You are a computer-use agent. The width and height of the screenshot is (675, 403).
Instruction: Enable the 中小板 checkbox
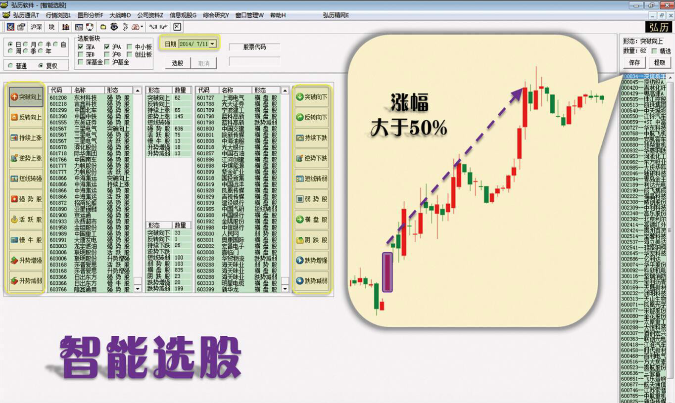click(130, 47)
